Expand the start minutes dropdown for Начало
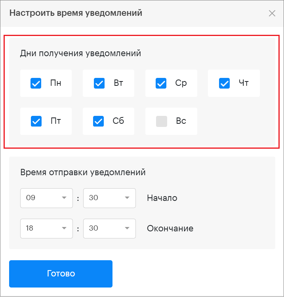This screenshot has height=297, width=284. (109, 198)
